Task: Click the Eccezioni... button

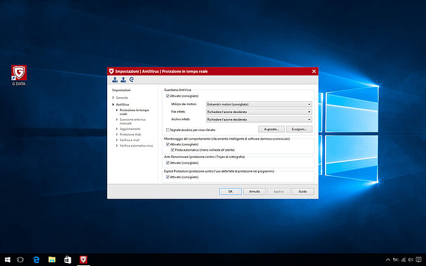Action: (x=299, y=129)
